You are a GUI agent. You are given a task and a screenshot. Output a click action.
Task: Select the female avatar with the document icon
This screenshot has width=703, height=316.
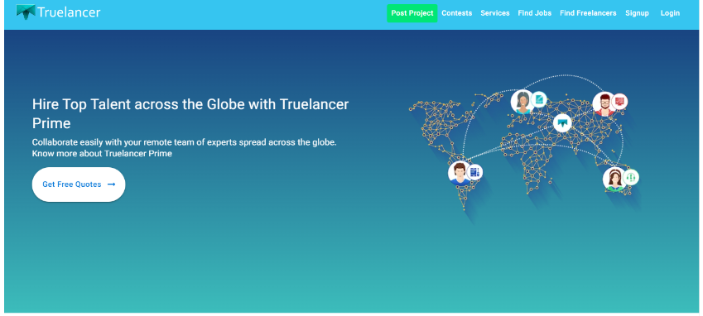[522, 102]
